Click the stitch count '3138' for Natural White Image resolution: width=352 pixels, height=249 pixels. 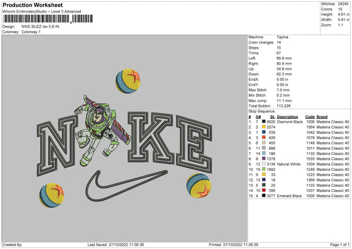pos(270,164)
